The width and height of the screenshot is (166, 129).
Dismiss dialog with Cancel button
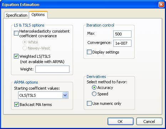pos(149,122)
